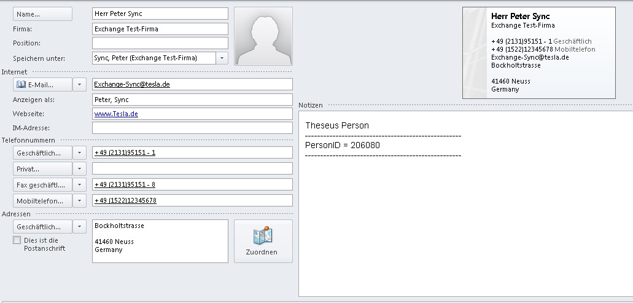633x303 pixels.
Task: Click into the IM-Adresse field
Action: 192,128
